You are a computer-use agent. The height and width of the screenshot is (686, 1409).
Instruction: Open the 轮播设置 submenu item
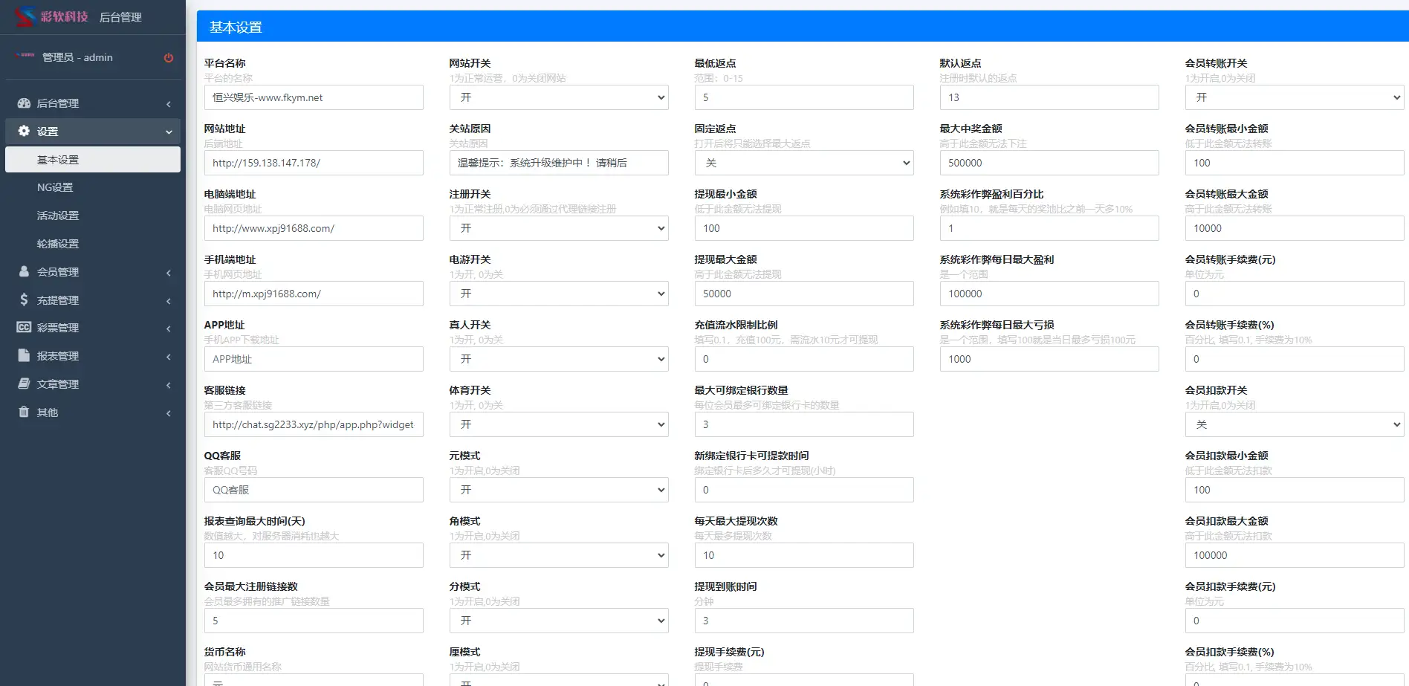pyautogui.click(x=93, y=244)
